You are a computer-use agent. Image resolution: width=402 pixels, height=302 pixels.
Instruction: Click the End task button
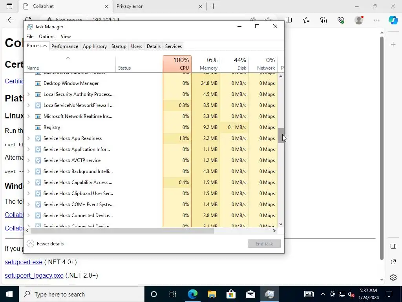click(x=264, y=244)
